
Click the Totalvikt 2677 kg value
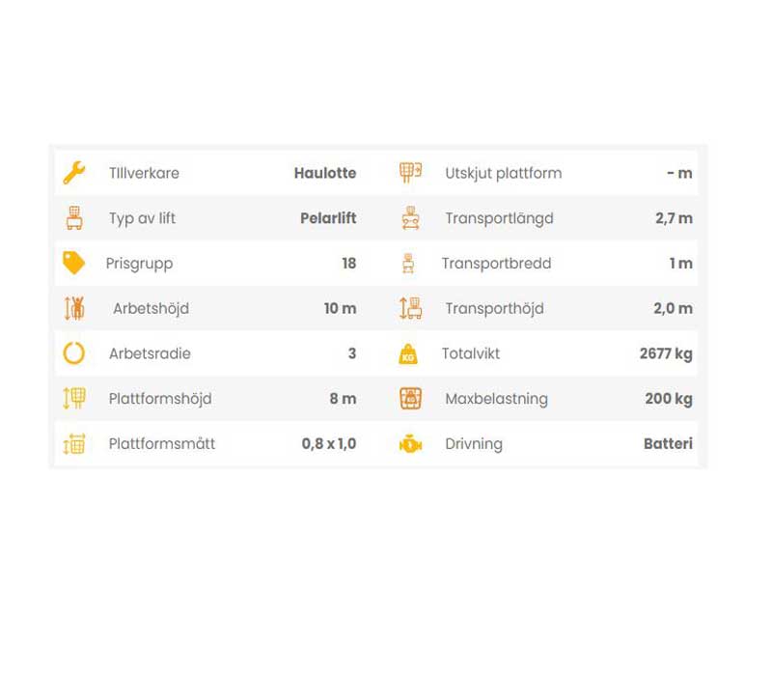tap(666, 353)
